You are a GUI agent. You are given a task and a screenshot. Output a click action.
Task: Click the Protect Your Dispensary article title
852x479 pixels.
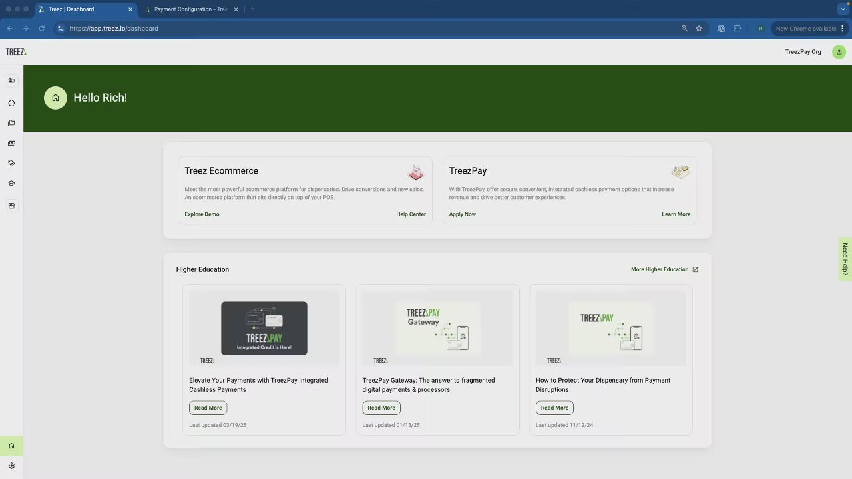603,385
